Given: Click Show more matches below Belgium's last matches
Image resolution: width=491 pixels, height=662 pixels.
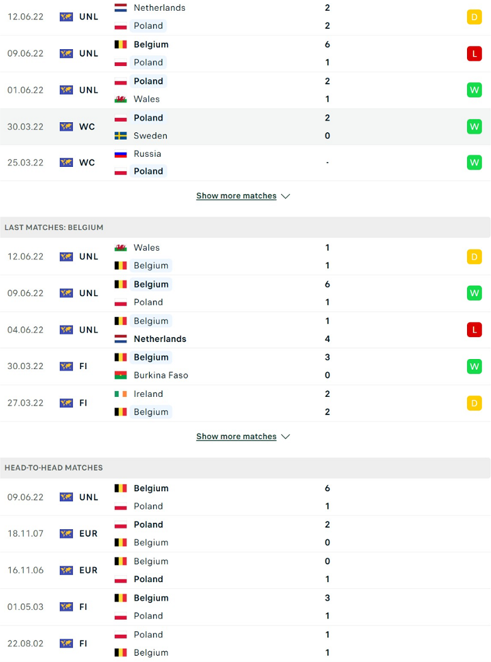Looking at the screenshot, I should click(x=236, y=437).
